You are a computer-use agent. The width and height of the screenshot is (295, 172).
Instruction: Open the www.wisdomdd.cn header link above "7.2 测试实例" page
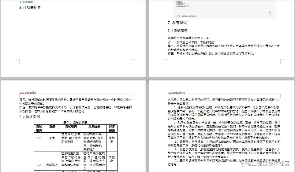pyautogui.click(x=28, y=92)
